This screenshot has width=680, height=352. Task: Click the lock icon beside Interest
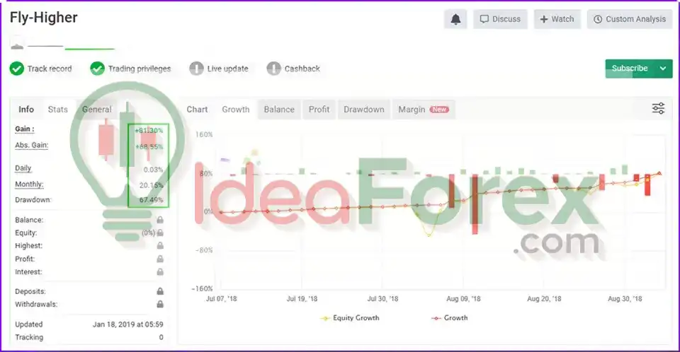point(160,272)
